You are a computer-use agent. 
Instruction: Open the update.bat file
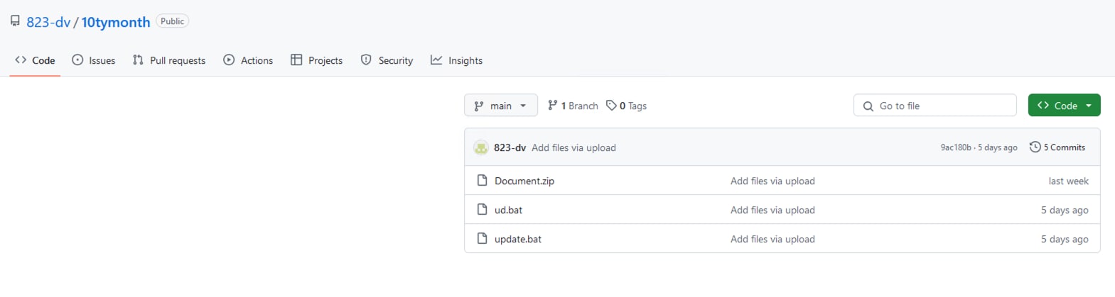click(518, 239)
